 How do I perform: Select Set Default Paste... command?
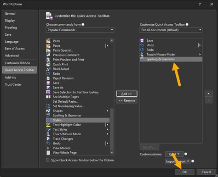[x=78, y=101]
